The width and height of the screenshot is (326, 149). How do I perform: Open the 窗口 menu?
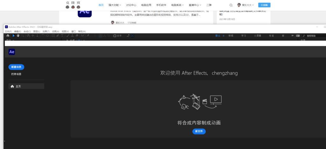click(74, 32)
